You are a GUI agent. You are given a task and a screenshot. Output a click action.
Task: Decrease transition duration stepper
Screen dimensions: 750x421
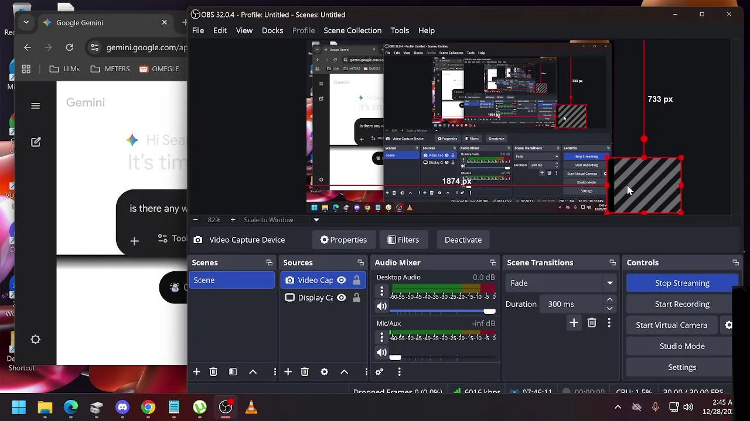(x=609, y=308)
